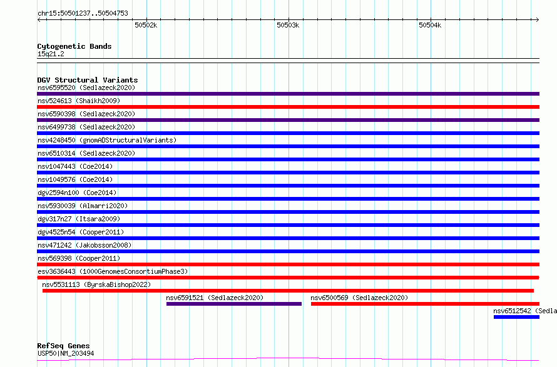
Task: Open the USP50|NM_203494 gene label
Action: [x=66, y=353]
